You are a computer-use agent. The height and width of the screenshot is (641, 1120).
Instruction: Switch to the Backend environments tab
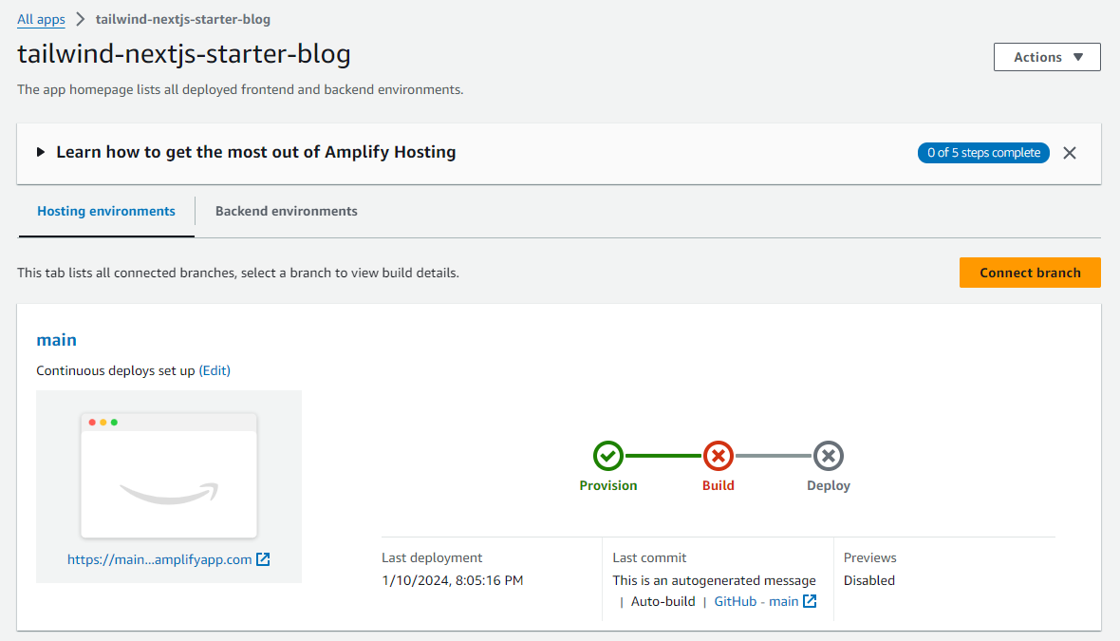[x=287, y=211]
